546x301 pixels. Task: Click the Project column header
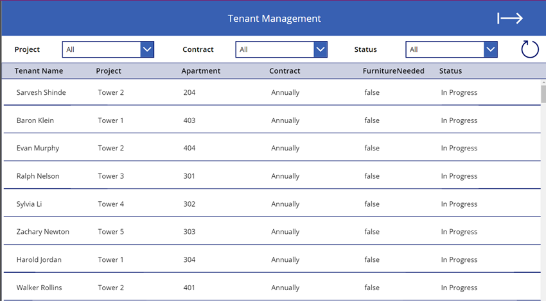(x=109, y=71)
